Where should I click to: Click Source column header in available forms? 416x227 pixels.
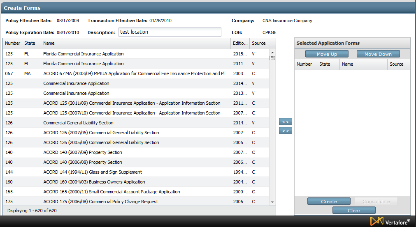[259, 43]
